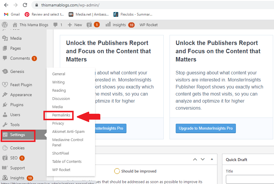Click the Appearance sidebar label
This screenshot has width=274, height=184.
[x=21, y=95]
